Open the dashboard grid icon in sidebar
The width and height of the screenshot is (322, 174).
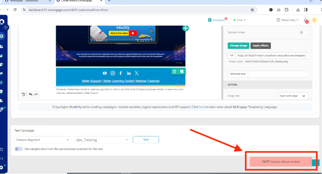[x=1, y=47]
